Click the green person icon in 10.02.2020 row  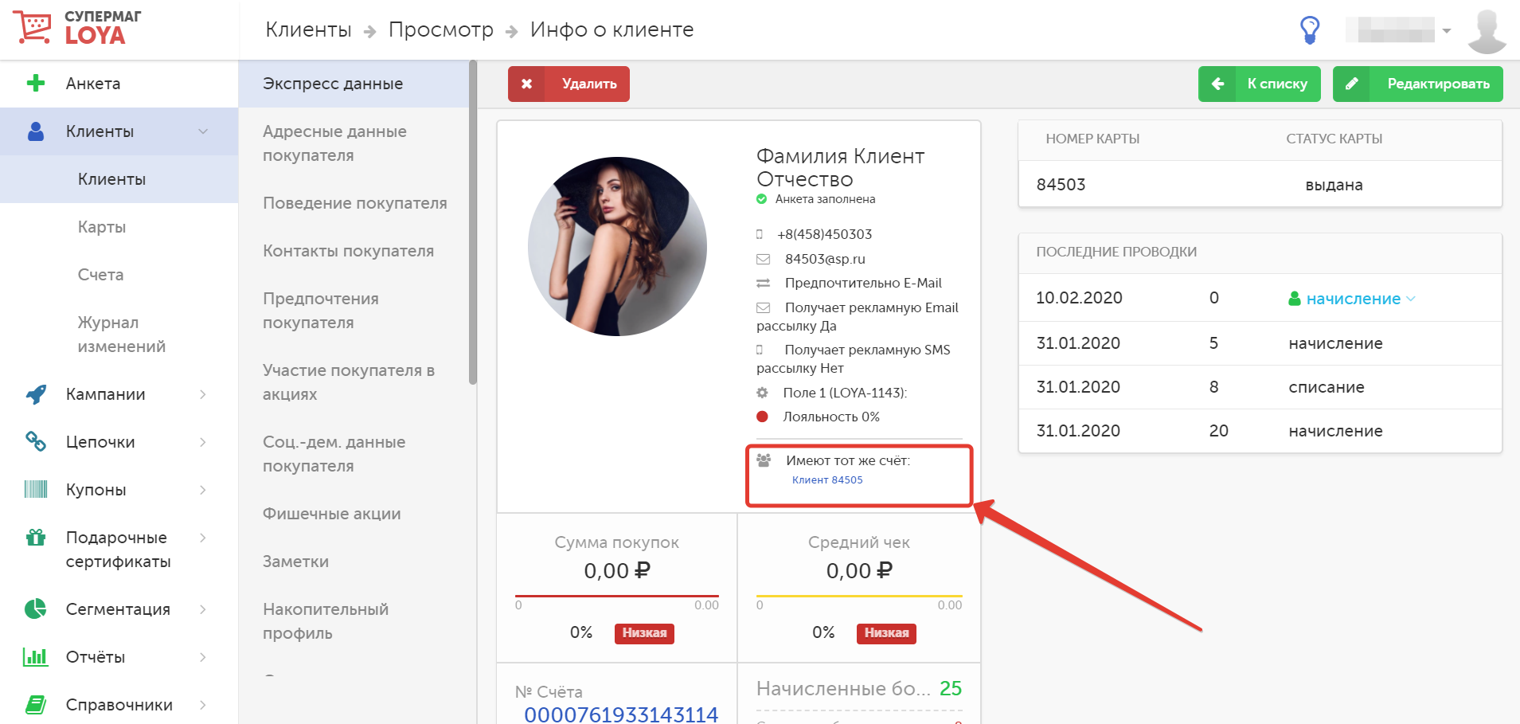[1295, 299]
